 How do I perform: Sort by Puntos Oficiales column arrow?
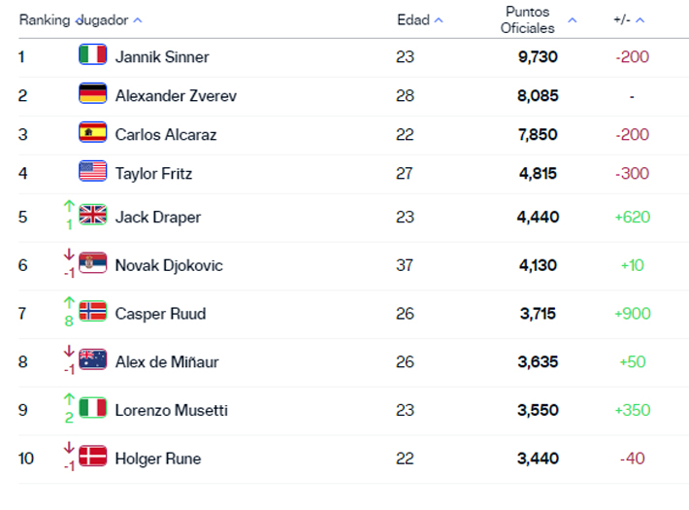click(x=572, y=20)
